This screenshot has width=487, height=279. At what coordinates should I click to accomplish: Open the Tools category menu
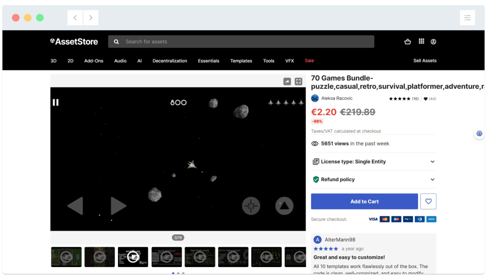[x=269, y=61]
